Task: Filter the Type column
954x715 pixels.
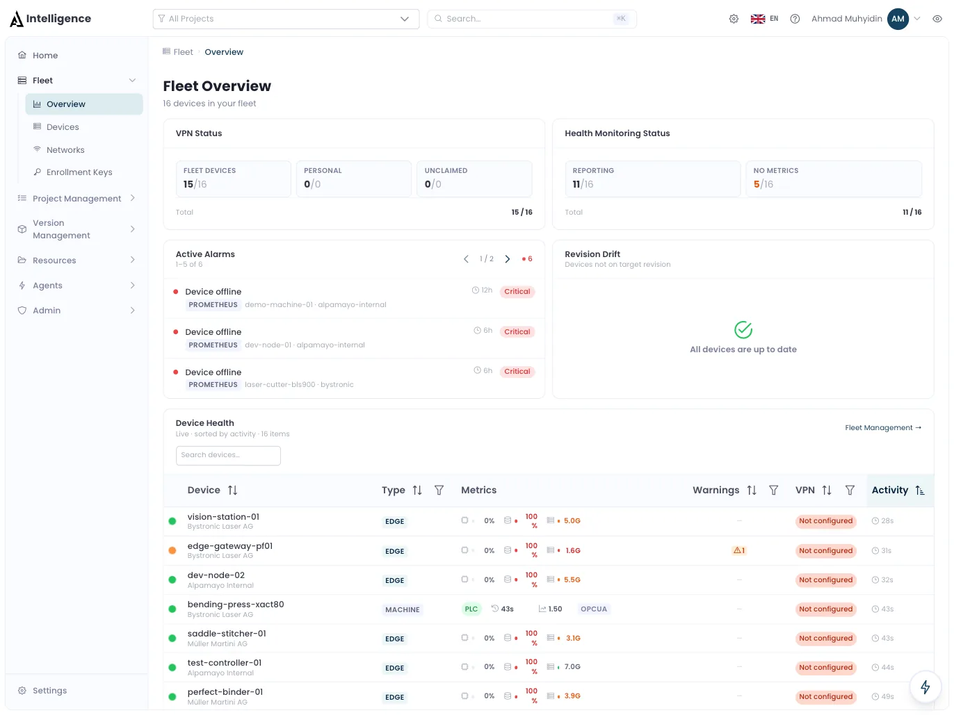Action: [x=439, y=491]
